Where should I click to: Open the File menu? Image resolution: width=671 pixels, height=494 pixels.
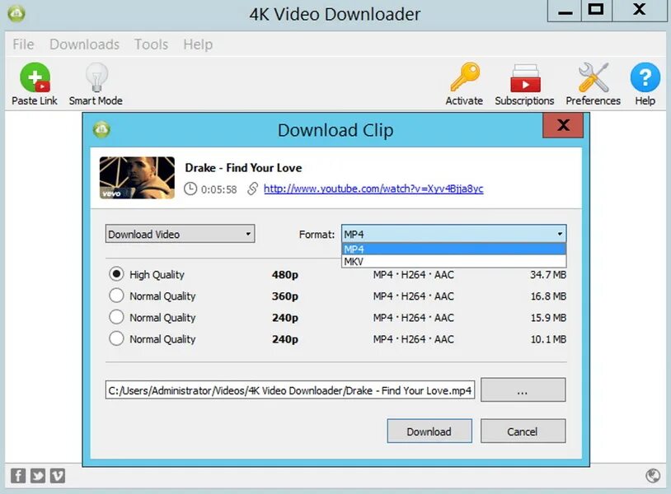pyautogui.click(x=23, y=44)
